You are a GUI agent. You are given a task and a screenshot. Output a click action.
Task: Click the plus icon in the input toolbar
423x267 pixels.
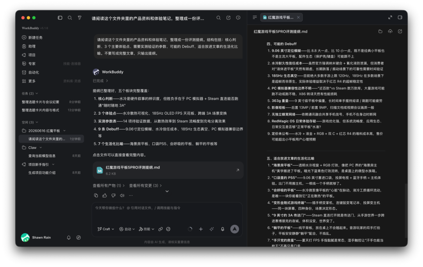click(x=201, y=229)
